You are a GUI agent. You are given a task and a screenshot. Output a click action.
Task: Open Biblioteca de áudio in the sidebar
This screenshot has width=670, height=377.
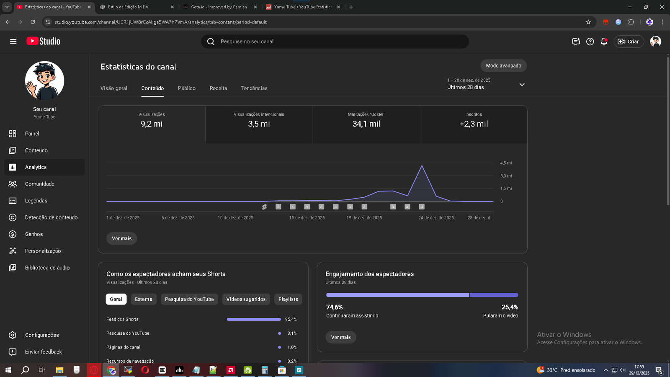(47, 268)
